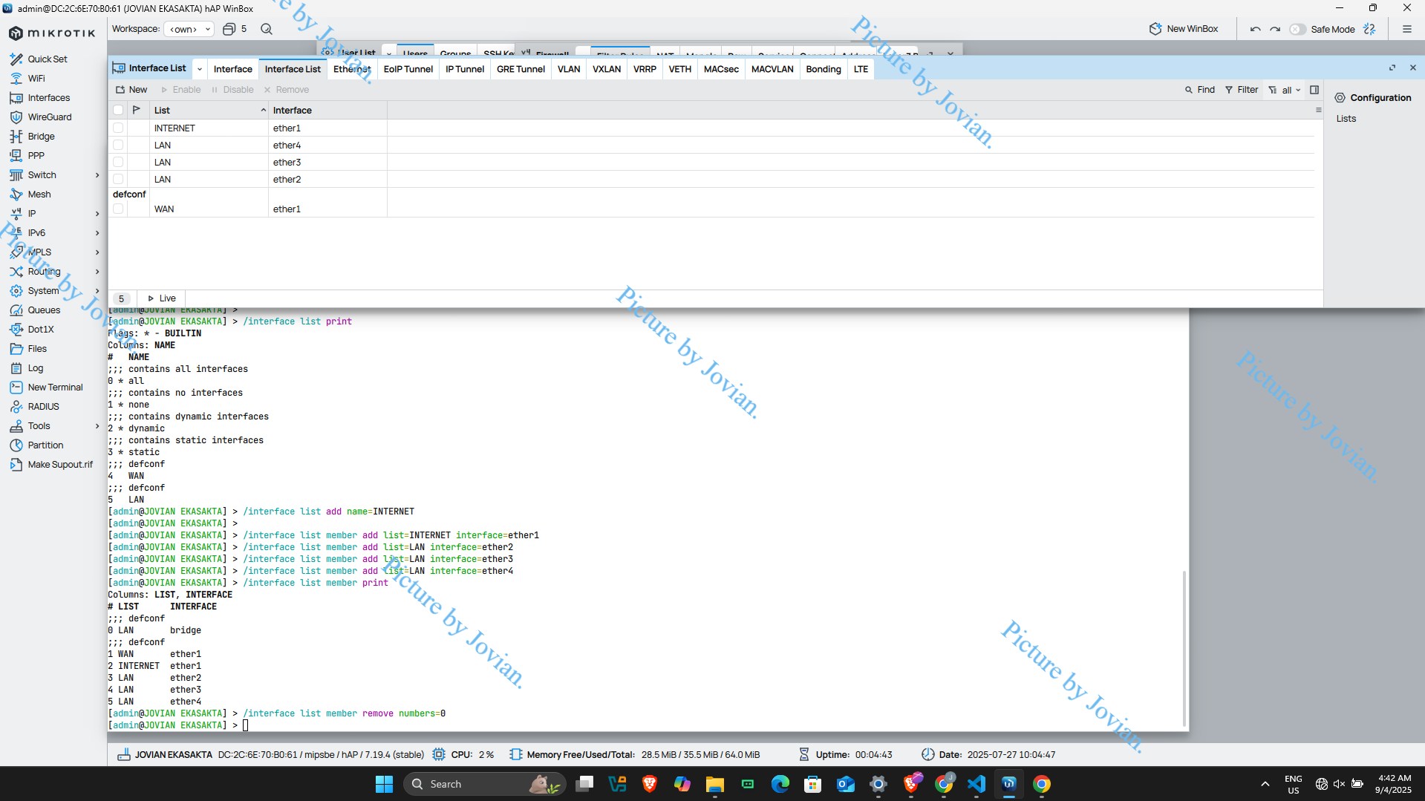Viewport: 1425px width, 801px height.
Task: Open Bridge menu in sidebar
Action: (x=41, y=137)
